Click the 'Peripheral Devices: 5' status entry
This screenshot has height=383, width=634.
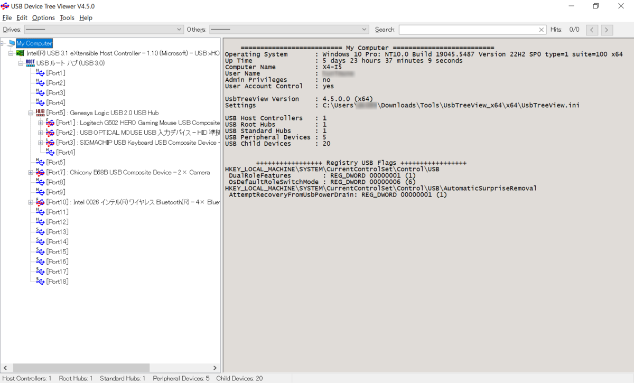(x=181, y=378)
